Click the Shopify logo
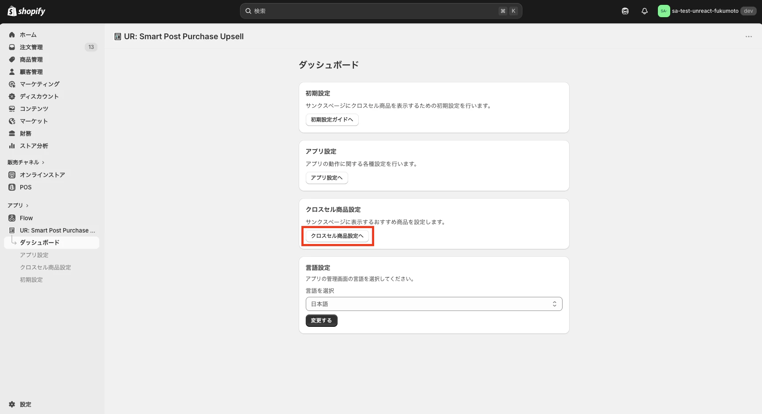This screenshot has width=762, height=414. (x=26, y=11)
